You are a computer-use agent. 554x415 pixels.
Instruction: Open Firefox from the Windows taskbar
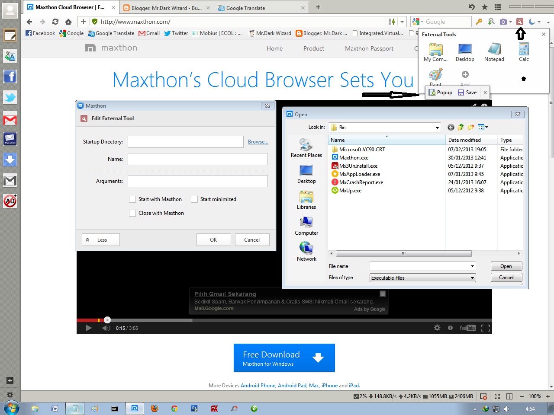point(155,408)
